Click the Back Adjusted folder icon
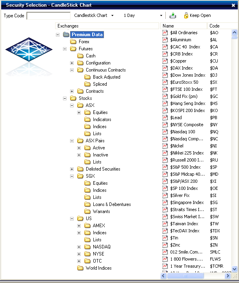 click(87, 77)
